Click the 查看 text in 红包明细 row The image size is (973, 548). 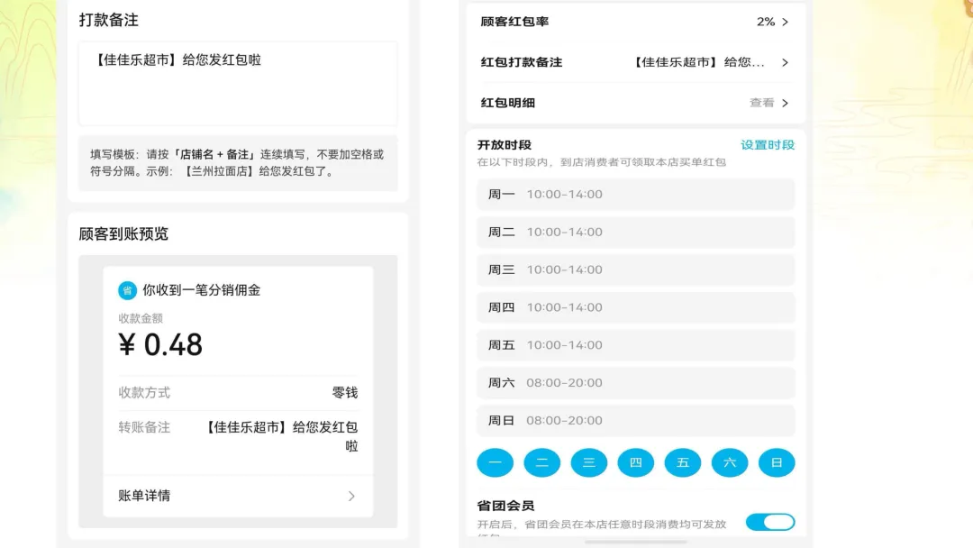761,103
